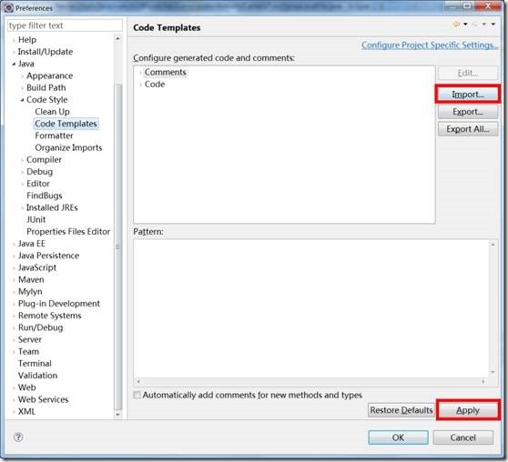The width and height of the screenshot is (508, 462).
Task: Click the Pattern area horizontal scrollbar
Action: pos(310,381)
